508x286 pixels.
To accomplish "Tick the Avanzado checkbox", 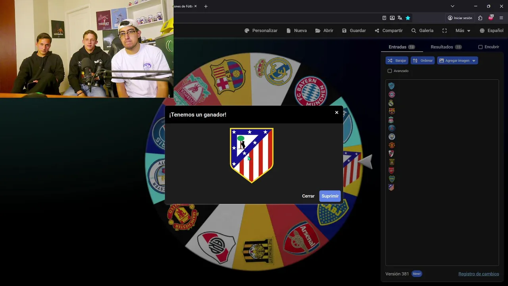I will (390, 71).
